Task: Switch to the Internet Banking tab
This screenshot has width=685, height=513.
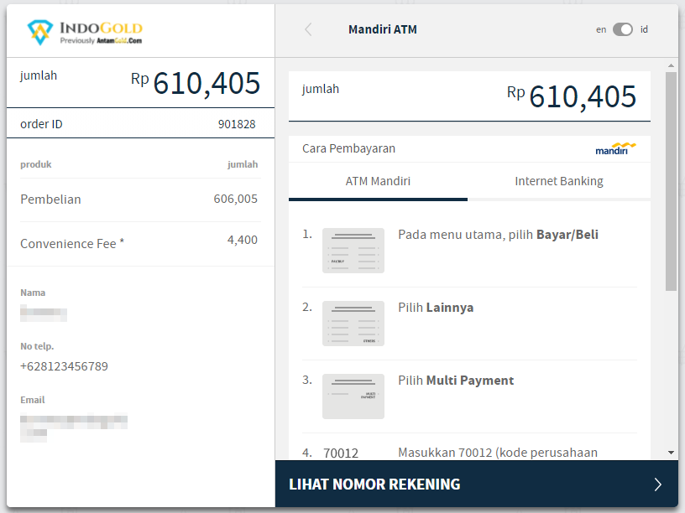Action: click(559, 181)
